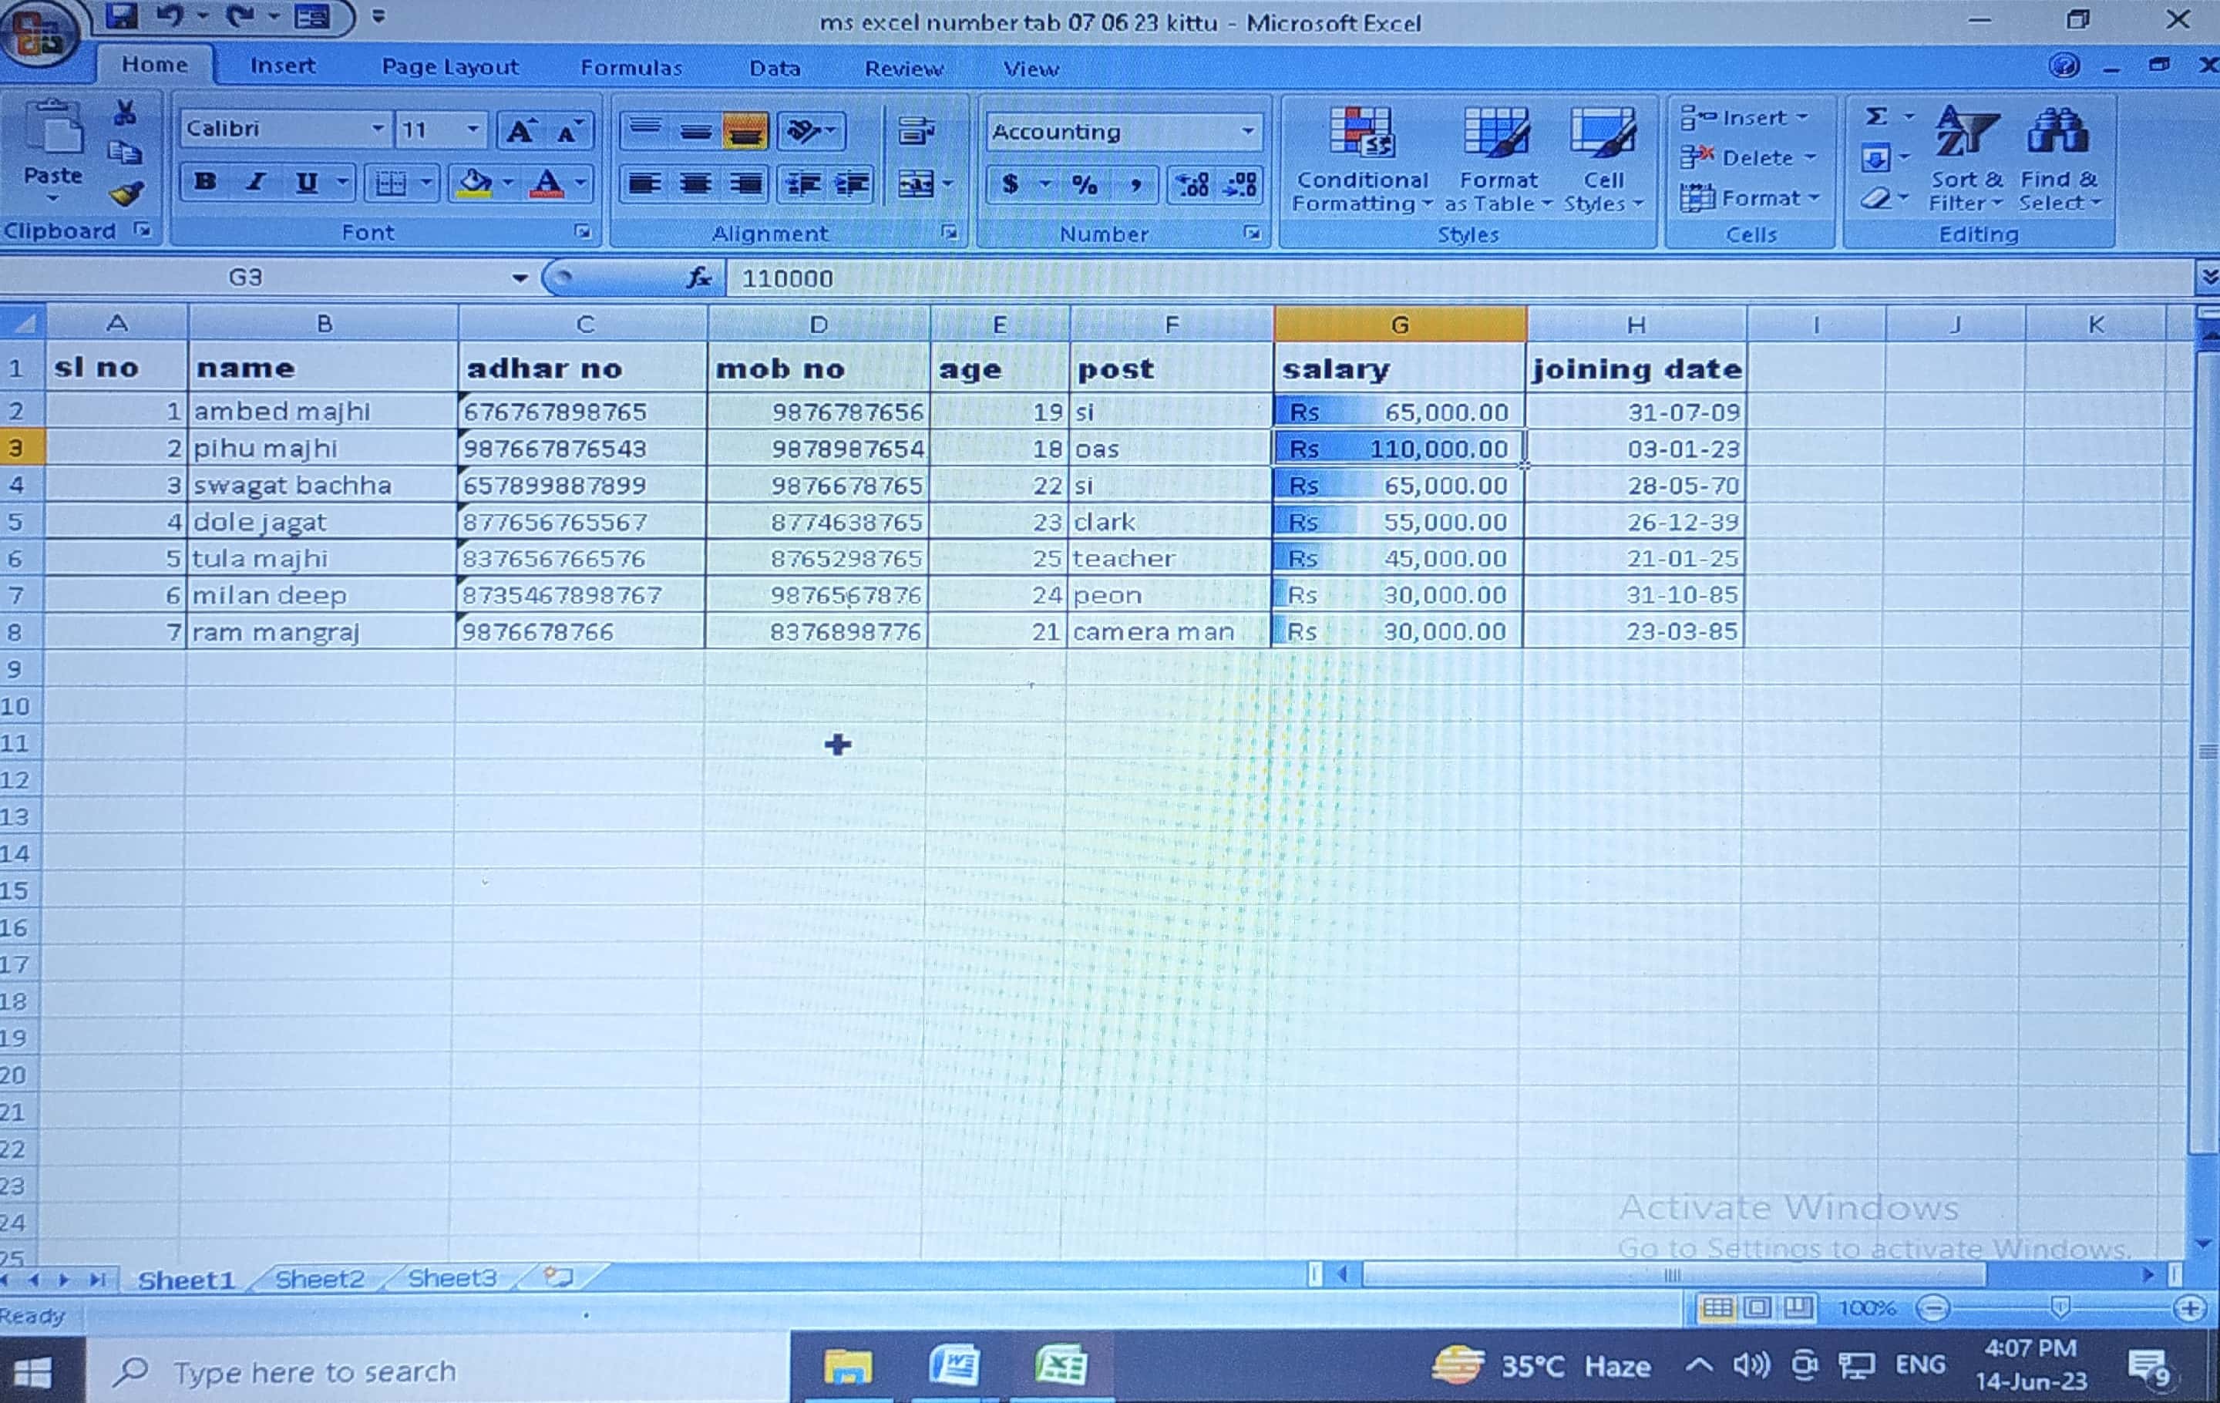Toggle Bold formatting
2220x1403 pixels.
[205, 183]
